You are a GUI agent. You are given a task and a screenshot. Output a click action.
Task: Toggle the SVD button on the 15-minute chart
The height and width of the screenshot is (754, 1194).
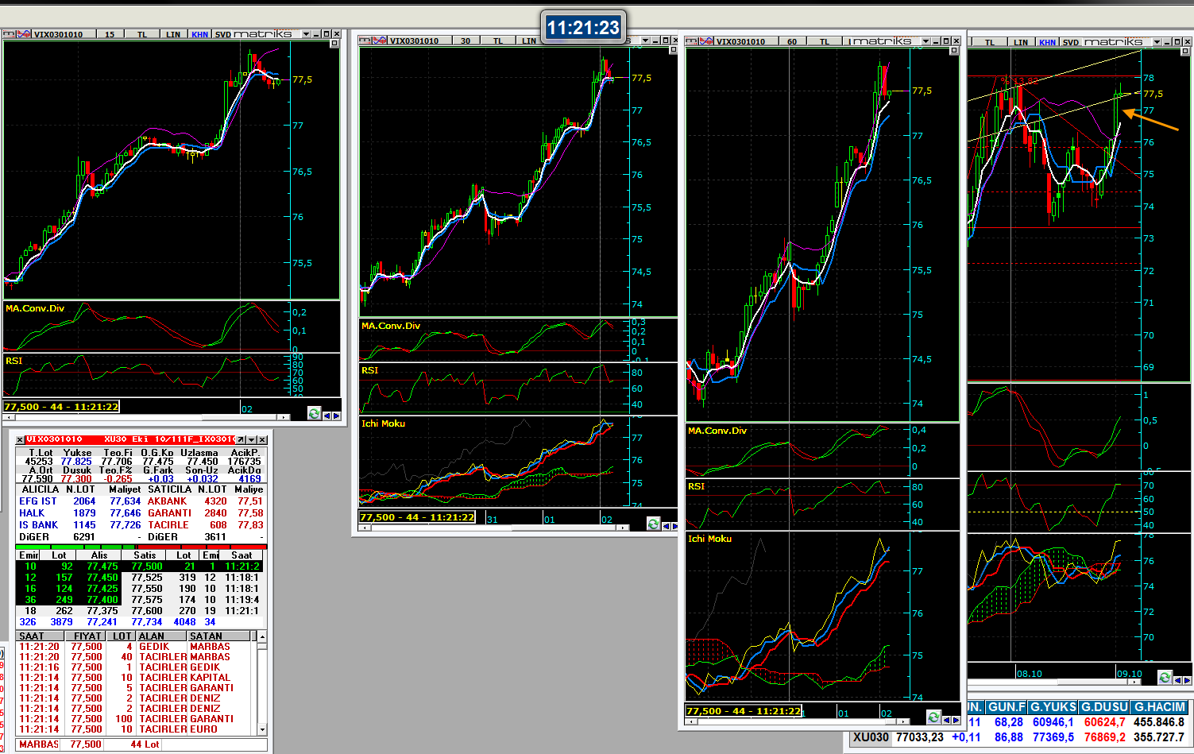[222, 34]
